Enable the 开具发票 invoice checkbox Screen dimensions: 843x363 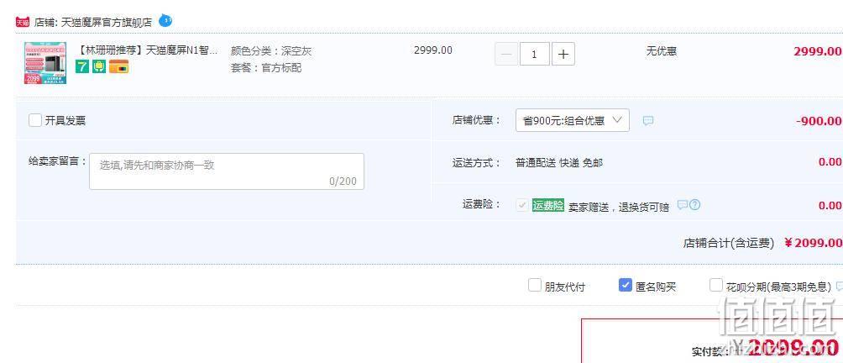(35, 120)
